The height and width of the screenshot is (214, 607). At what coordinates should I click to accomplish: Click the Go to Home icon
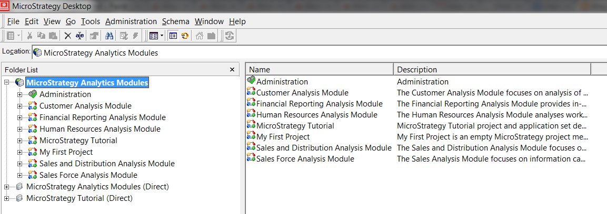click(200, 36)
